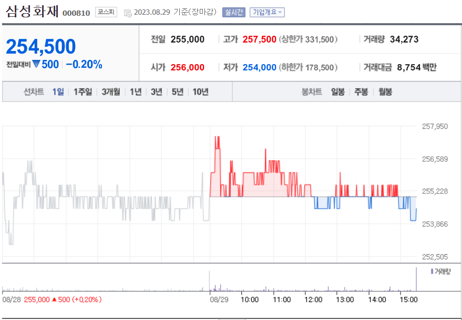Click the 13:00 time axis label
This screenshot has width=462, height=320.
(x=345, y=300)
